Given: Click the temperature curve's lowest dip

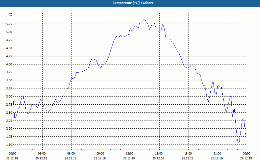Looking at the screenshot, I should [x=239, y=143].
